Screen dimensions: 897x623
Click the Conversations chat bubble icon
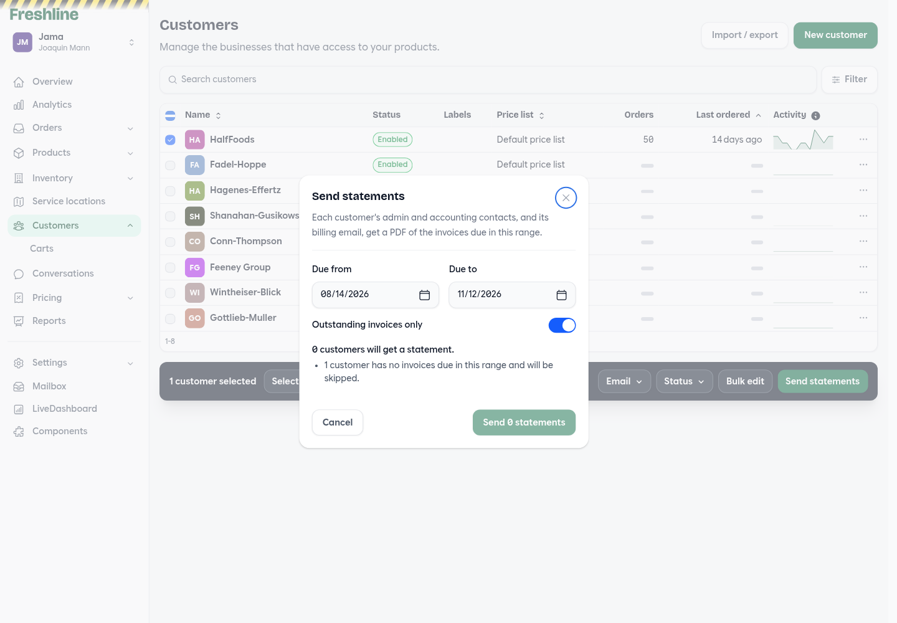[19, 274]
